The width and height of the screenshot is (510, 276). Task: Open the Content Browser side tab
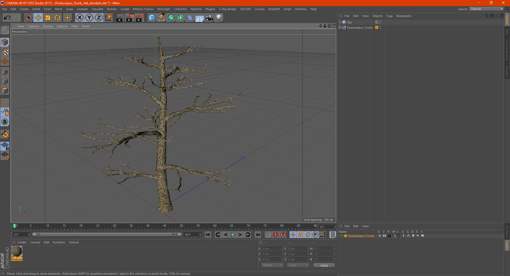point(507,50)
